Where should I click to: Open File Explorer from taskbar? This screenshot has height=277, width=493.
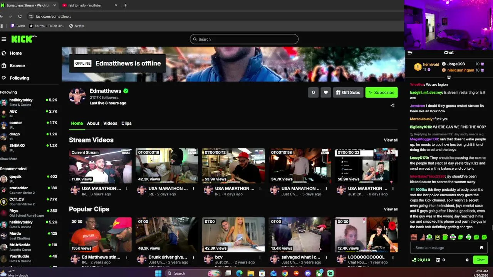pos(251,273)
